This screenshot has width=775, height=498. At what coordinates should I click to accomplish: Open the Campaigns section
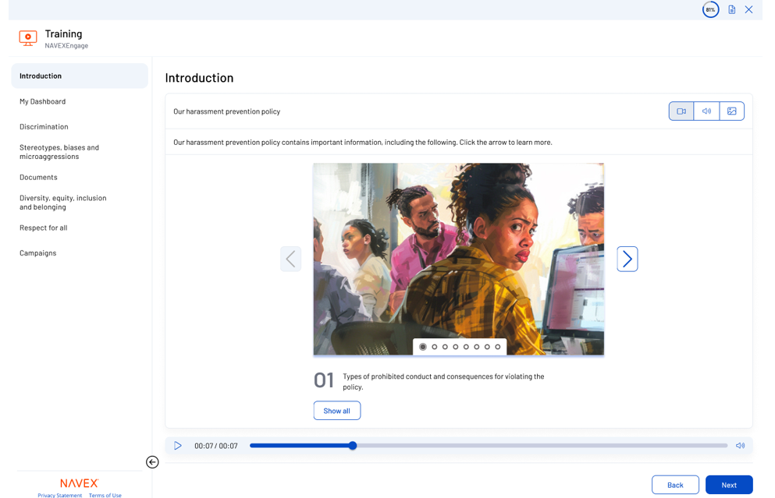pyautogui.click(x=38, y=253)
